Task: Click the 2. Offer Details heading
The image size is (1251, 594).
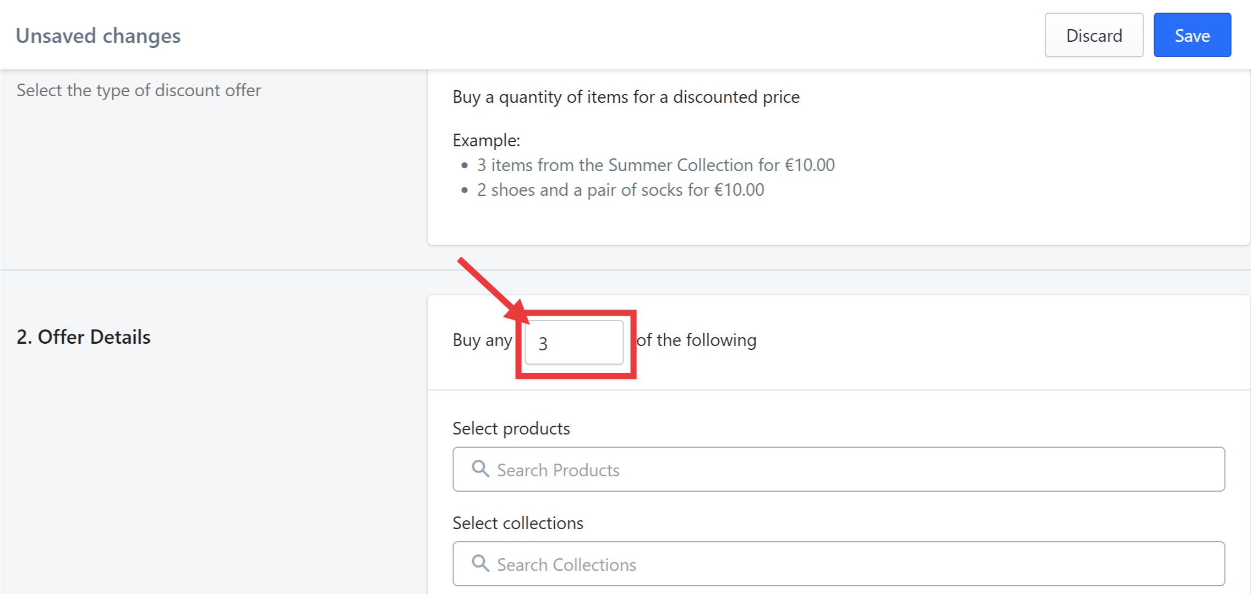Action: [84, 337]
